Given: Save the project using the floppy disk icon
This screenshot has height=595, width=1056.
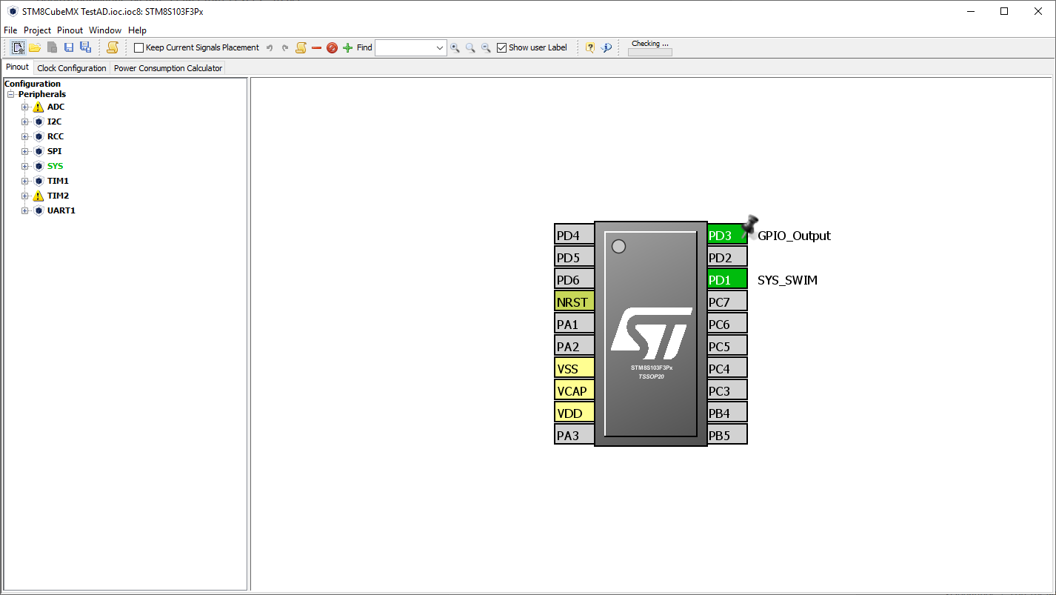Looking at the screenshot, I should [69, 47].
